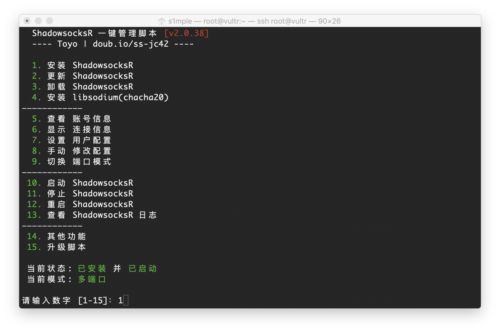
Task: Select menu line 2 更新 ShadowsocksR
Action: (82, 76)
